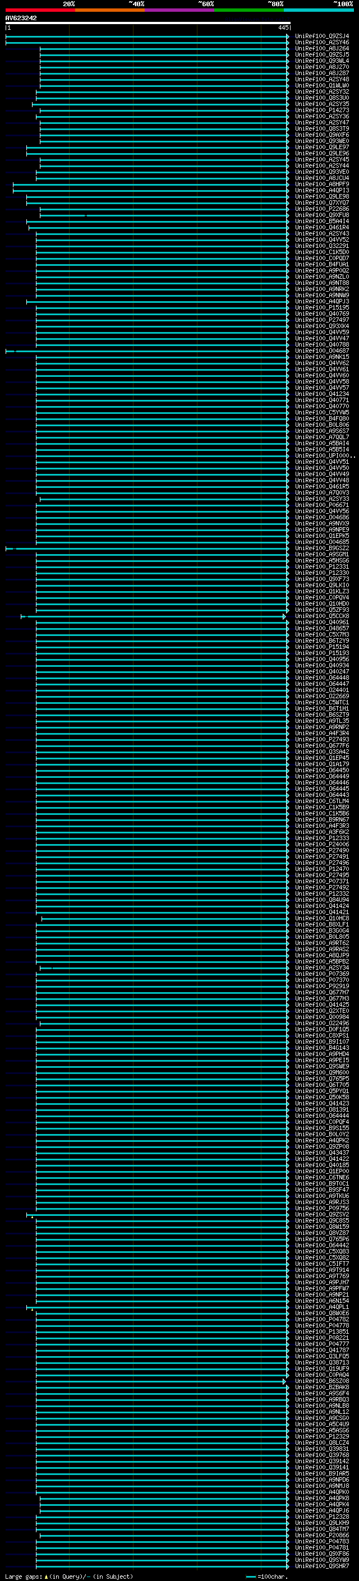Select hit label UniRef100_Q677H7
The width and height of the screenshot is (359, 1581).
tap(322, 993)
